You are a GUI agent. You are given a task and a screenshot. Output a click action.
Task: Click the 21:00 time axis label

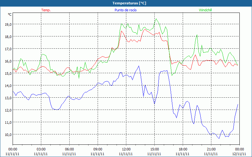211,149
